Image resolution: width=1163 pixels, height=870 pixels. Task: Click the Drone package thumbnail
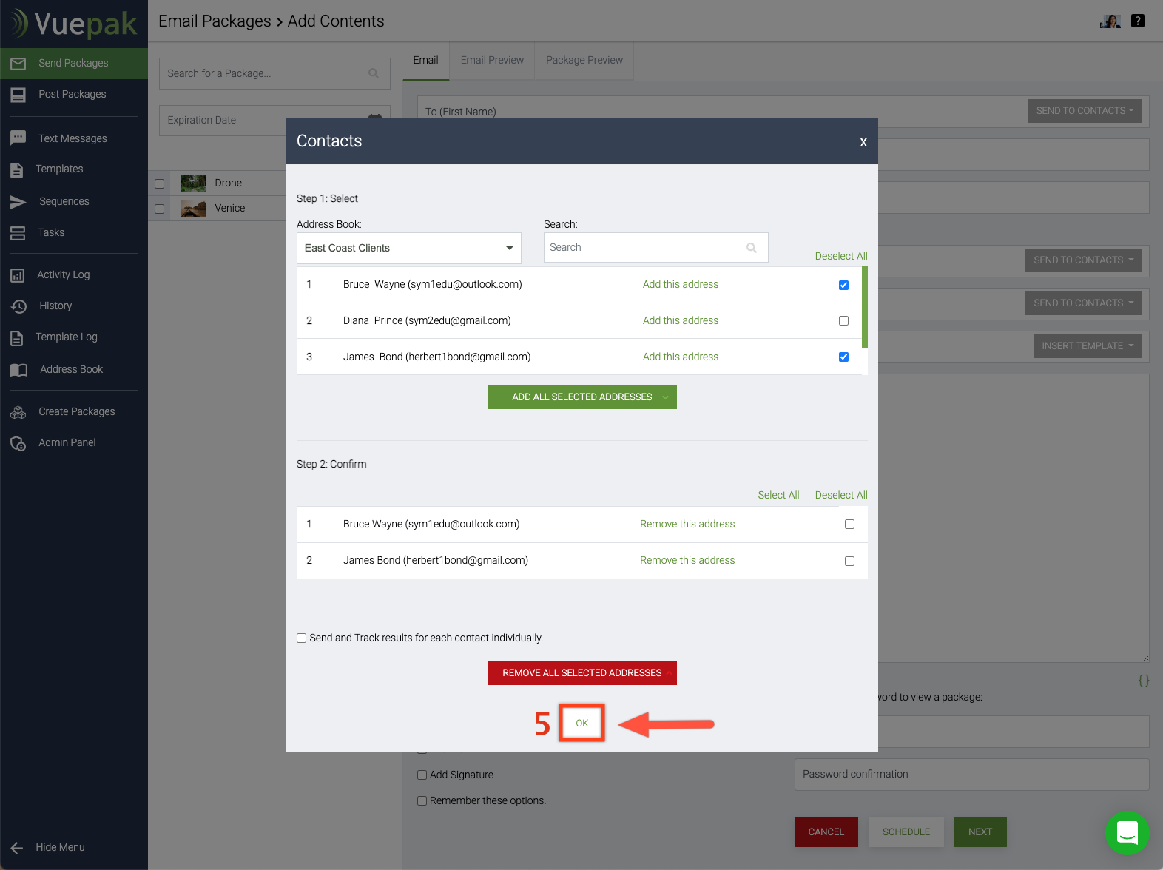(x=193, y=183)
